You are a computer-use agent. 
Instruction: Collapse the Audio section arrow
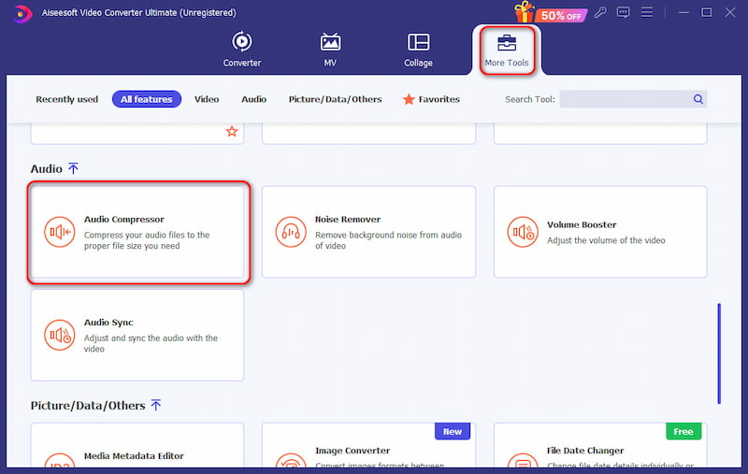pos(73,168)
